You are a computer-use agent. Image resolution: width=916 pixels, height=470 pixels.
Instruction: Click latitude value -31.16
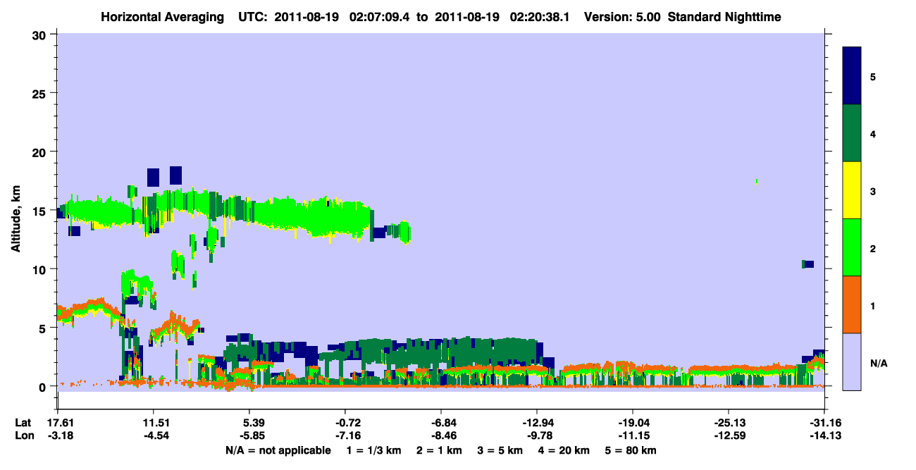[825, 423]
